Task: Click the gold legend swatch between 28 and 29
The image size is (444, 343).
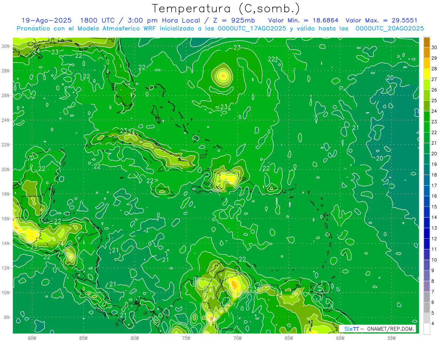Action: click(x=427, y=63)
